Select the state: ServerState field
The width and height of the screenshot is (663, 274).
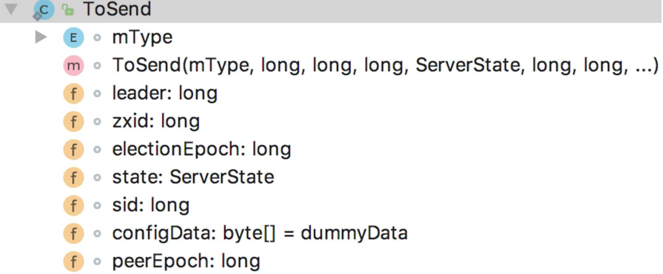[193, 178]
